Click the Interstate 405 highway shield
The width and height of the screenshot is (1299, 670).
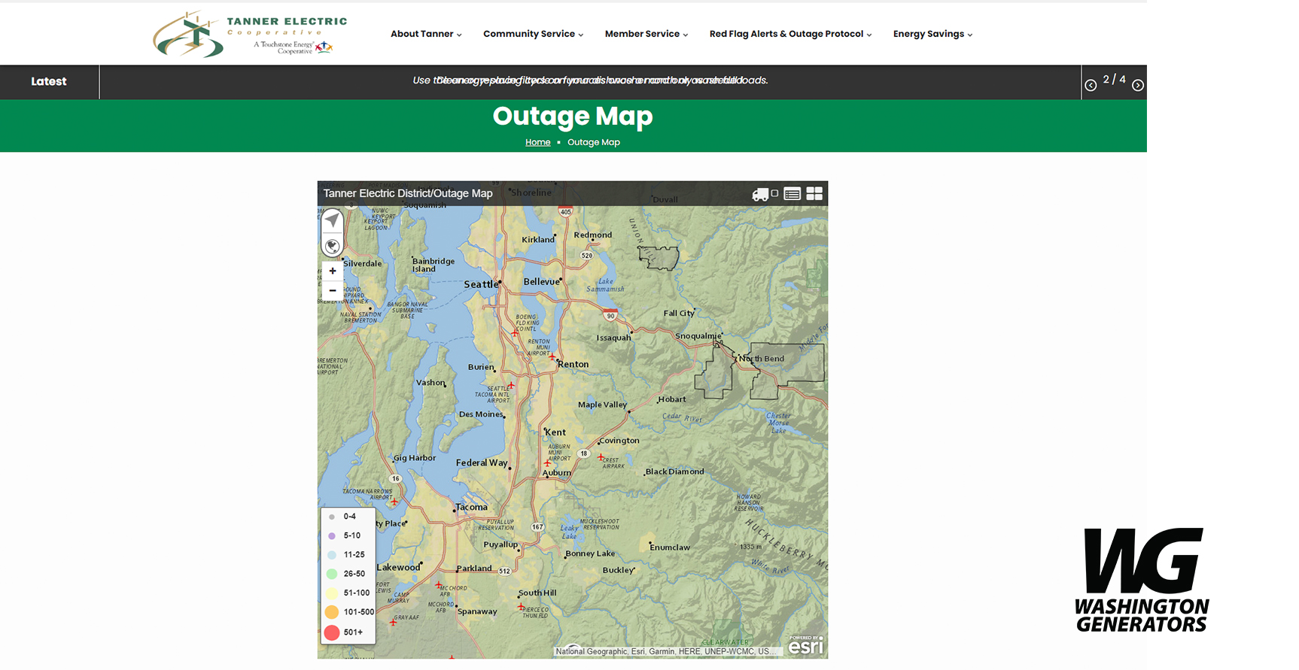coord(566,211)
